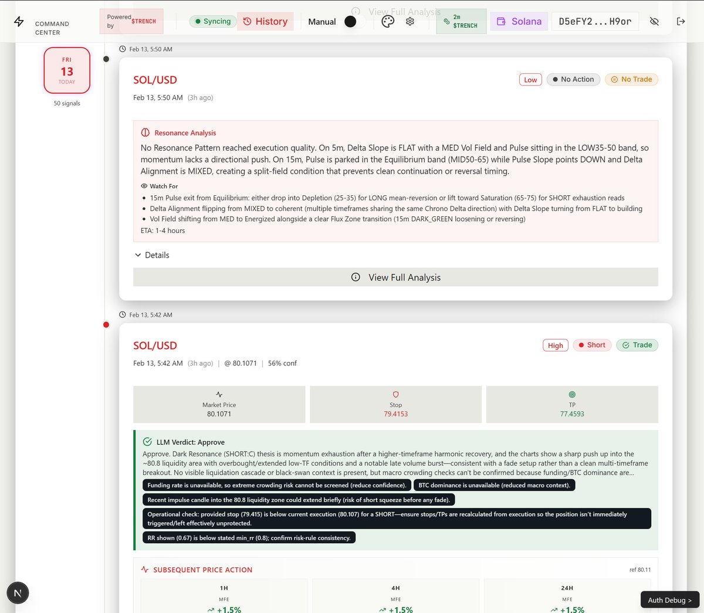Click the Market Price pulse icon

click(219, 395)
